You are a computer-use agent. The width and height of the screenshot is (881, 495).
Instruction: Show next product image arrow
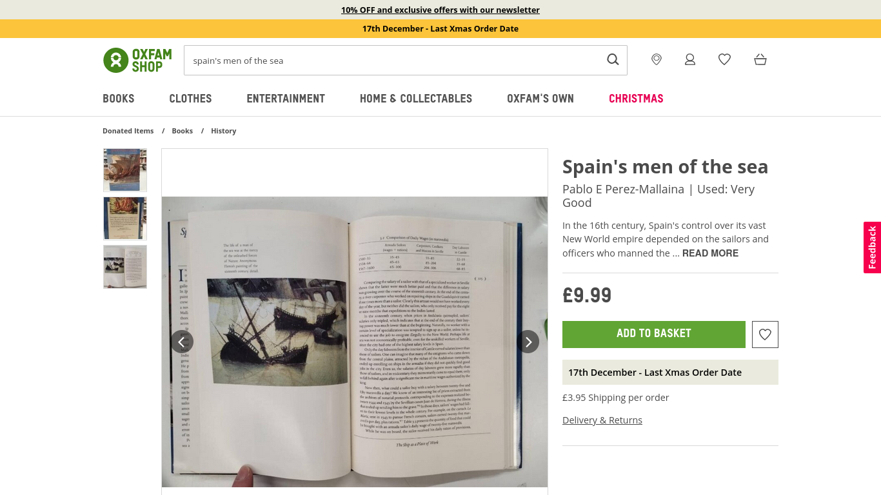click(x=528, y=342)
